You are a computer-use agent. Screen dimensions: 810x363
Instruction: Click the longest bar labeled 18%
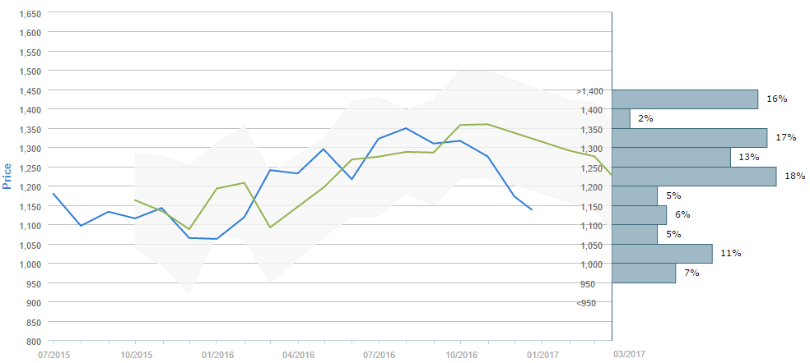(x=694, y=177)
